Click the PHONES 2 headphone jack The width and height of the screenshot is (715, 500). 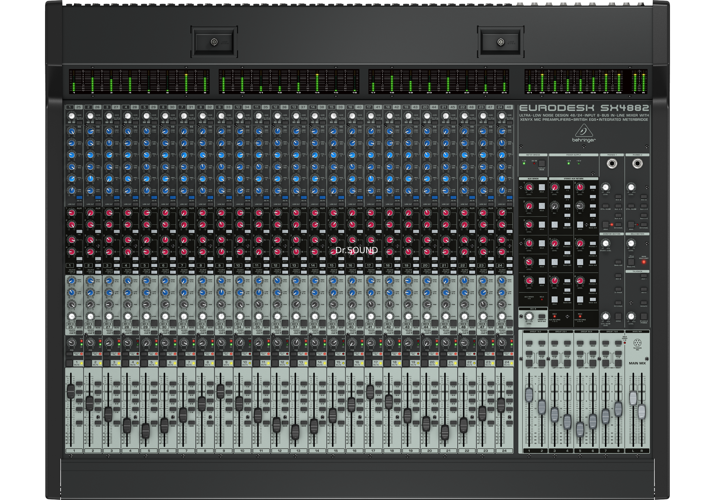point(637,163)
